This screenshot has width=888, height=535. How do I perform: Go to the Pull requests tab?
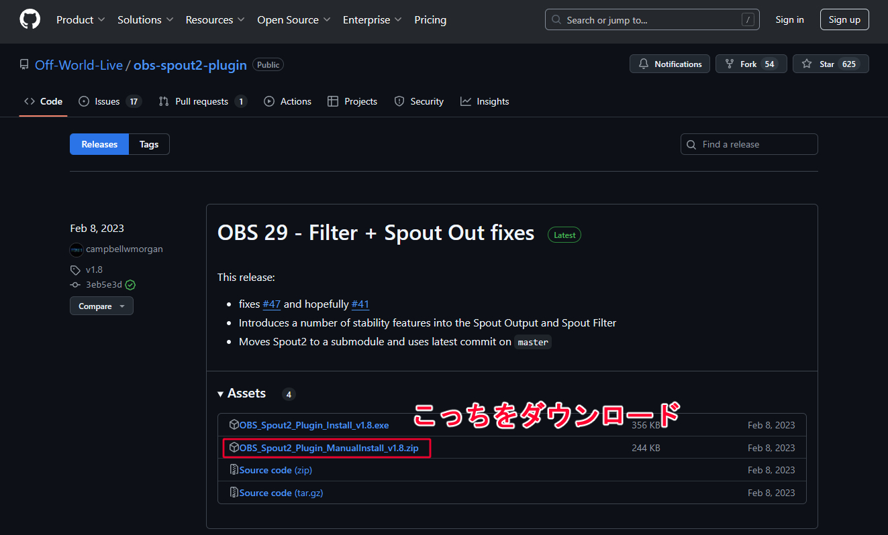tap(202, 101)
